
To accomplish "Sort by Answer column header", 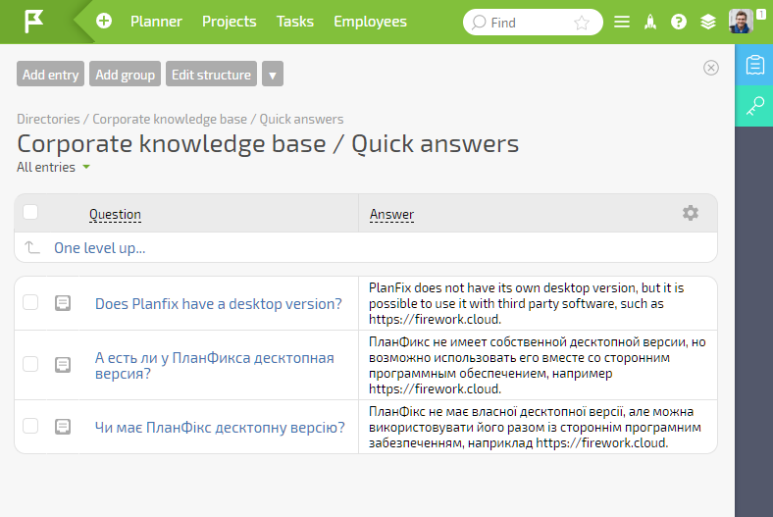I will coord(392,215).
